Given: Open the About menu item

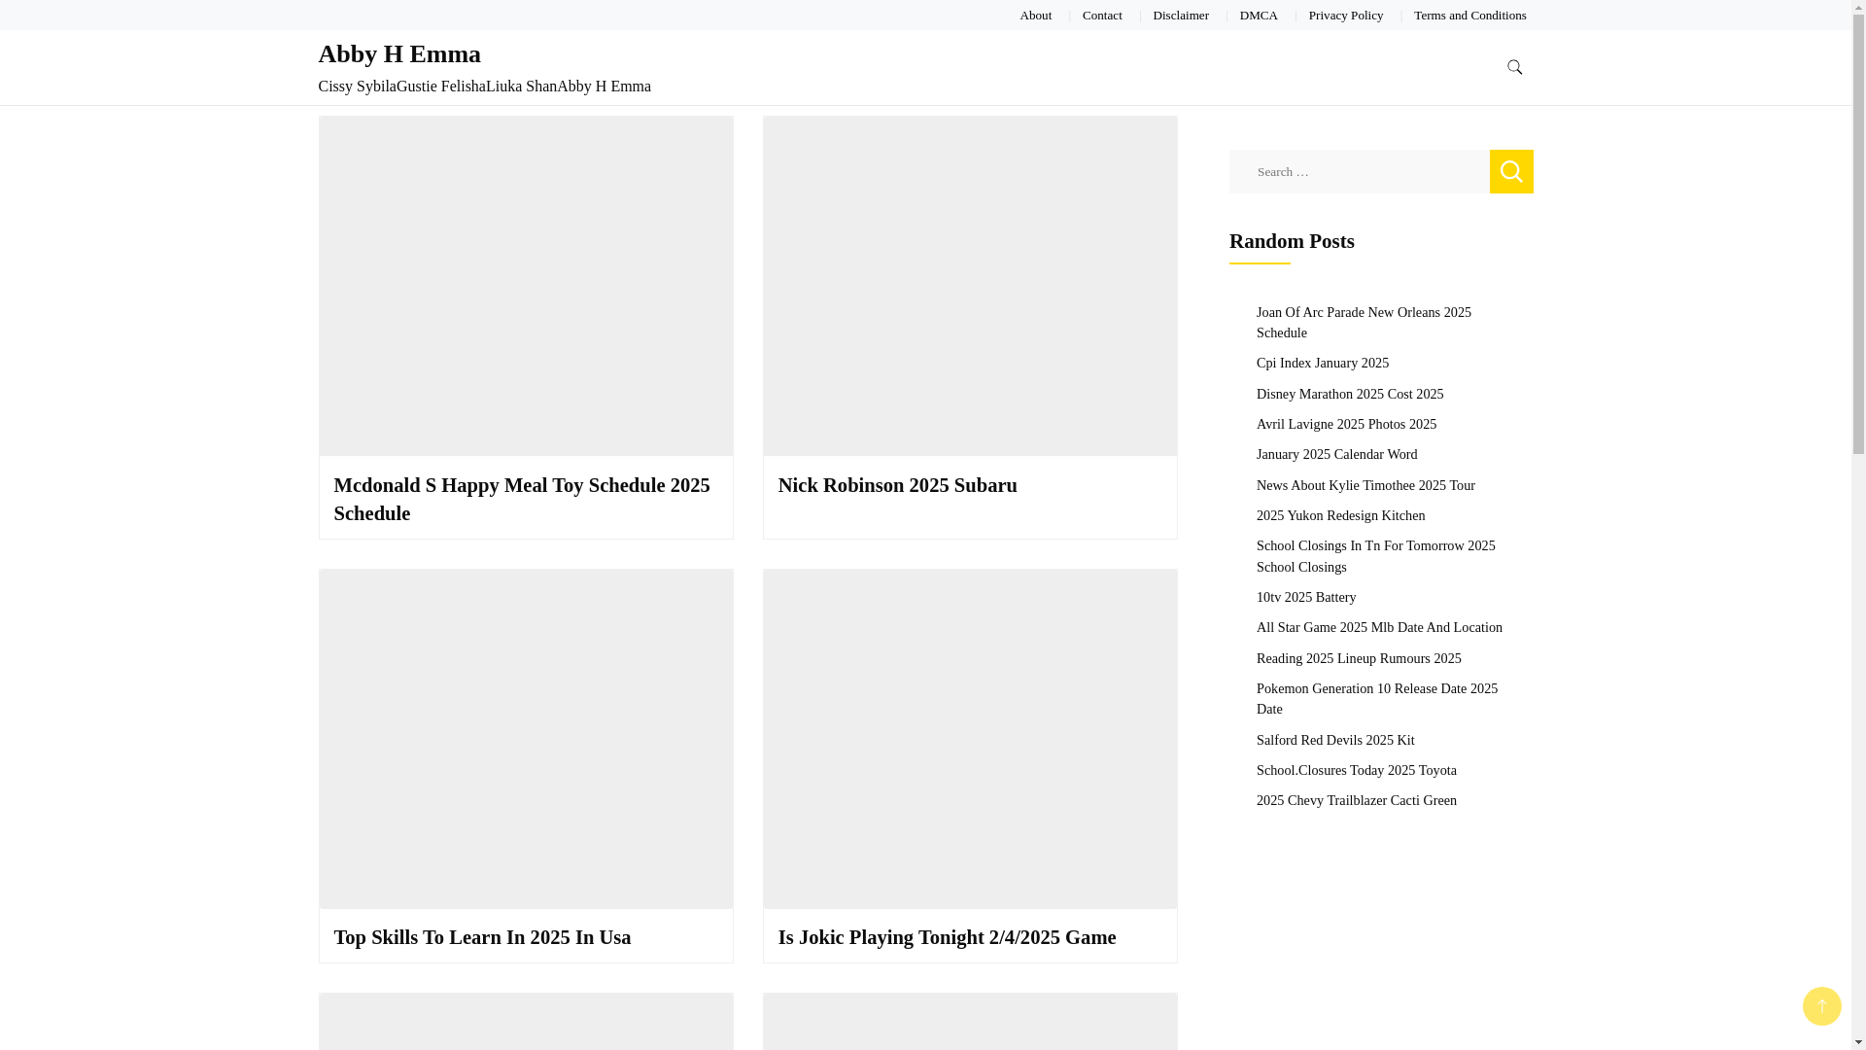Looking at the screenshot, I should pos(1035,15).
